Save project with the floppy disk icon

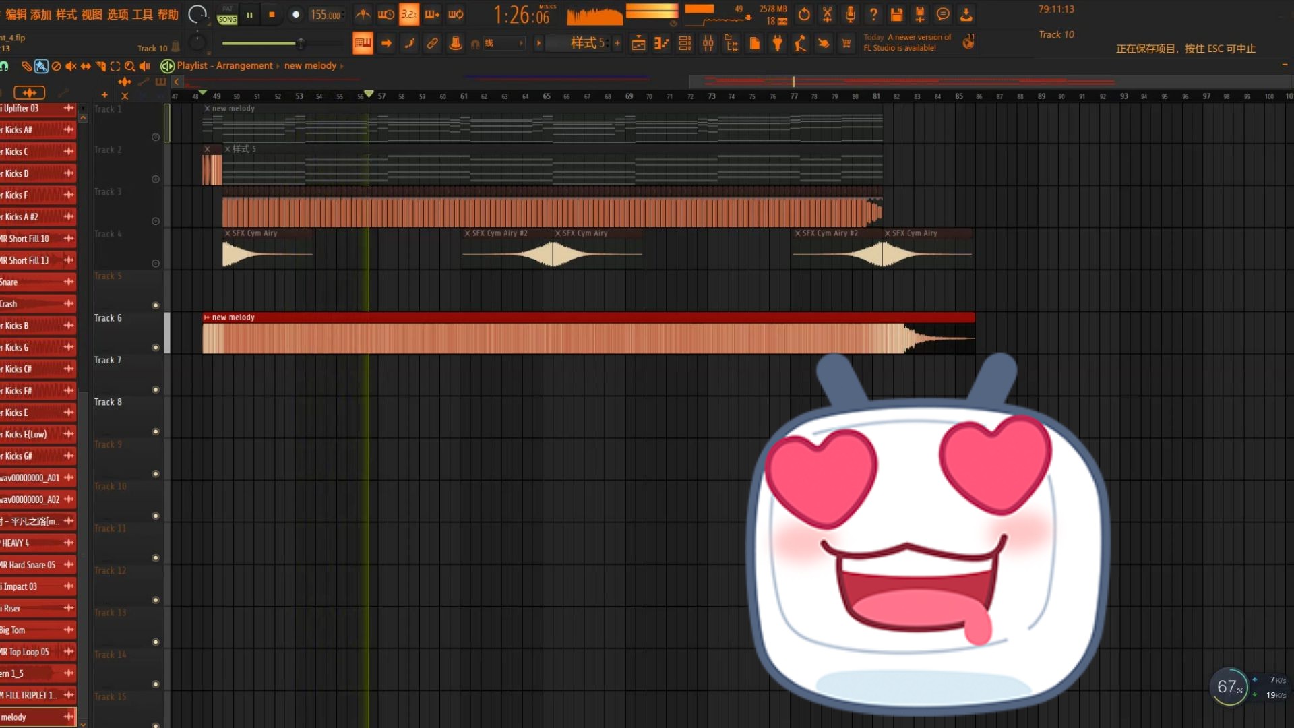click(x=896, y=14)
